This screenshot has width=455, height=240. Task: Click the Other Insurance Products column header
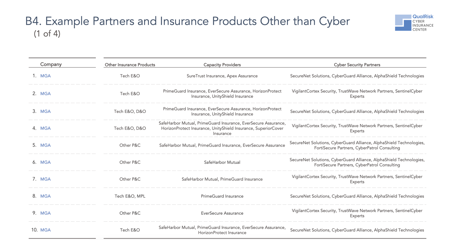tap(130, 65)
